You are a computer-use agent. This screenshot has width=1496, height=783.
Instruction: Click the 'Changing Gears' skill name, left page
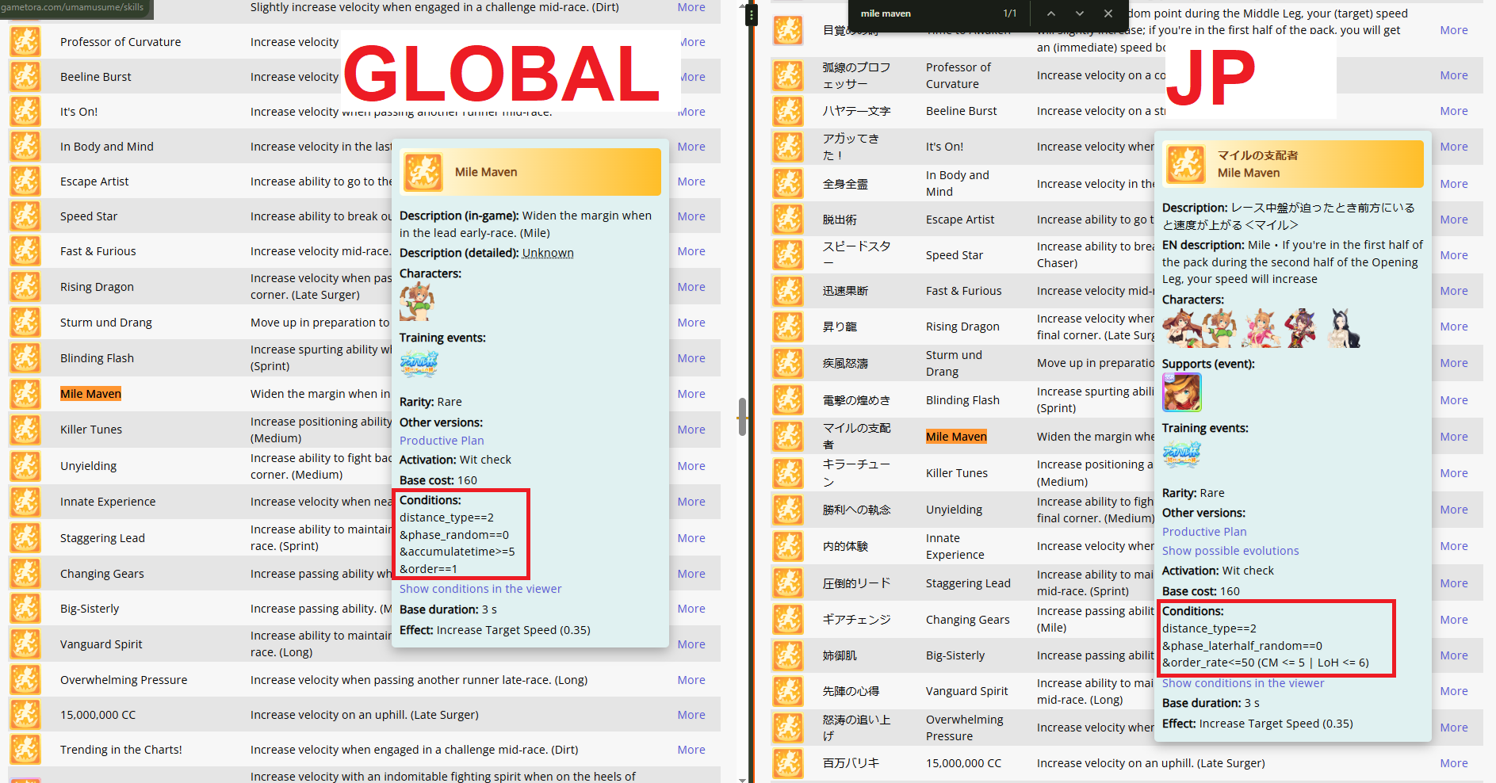[102, 574]
